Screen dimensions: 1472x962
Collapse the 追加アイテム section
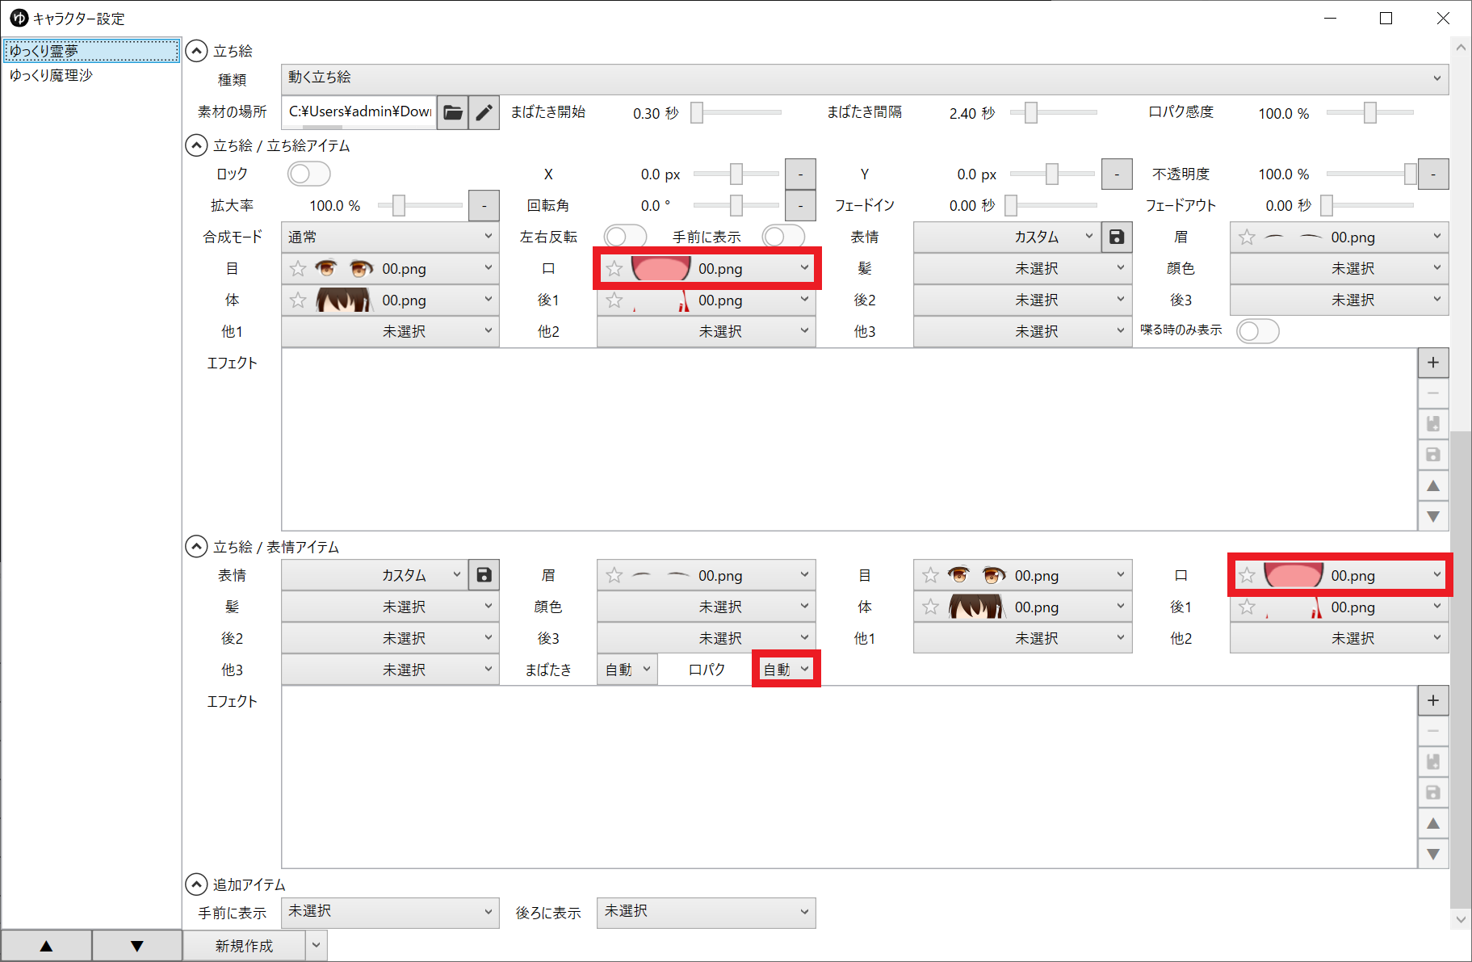[196, 884]
